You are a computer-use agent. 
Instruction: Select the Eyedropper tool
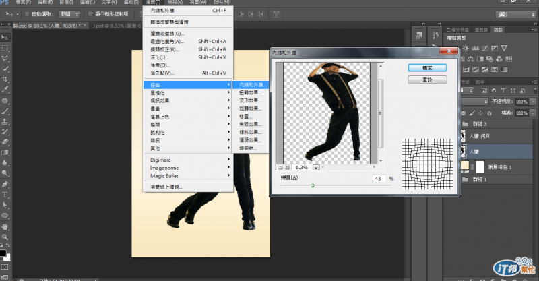(5, 90)
